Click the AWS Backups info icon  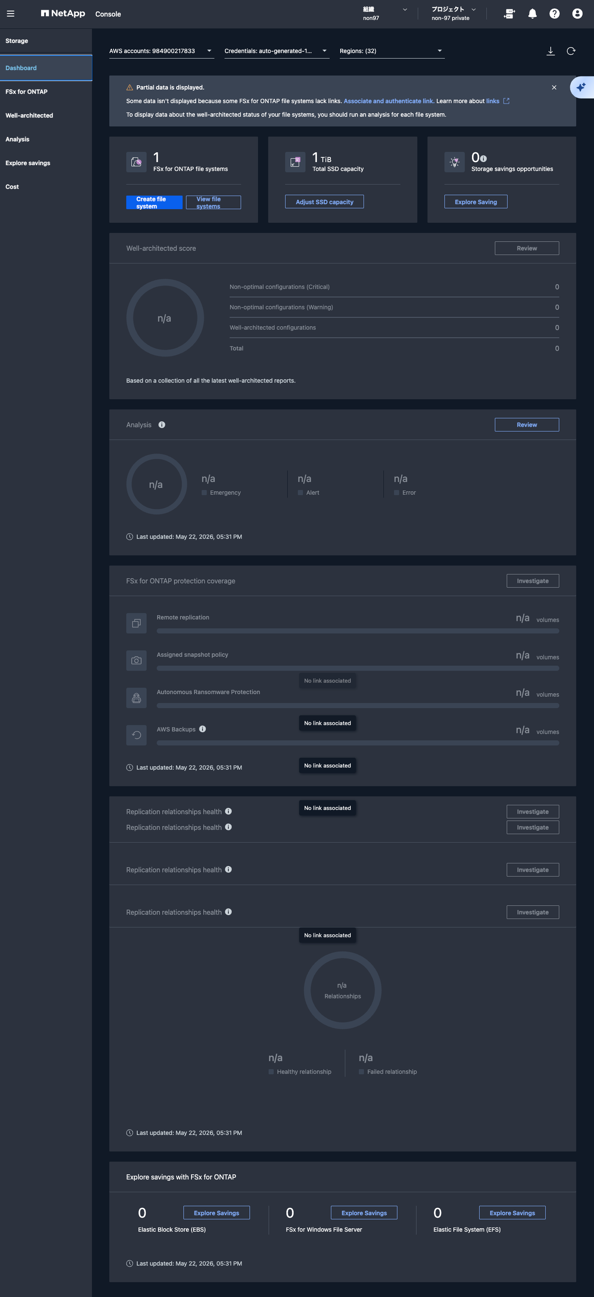click(x=202, y=729)
